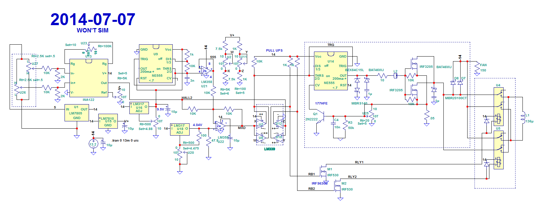Click the 177HFE text

point(321,103)
